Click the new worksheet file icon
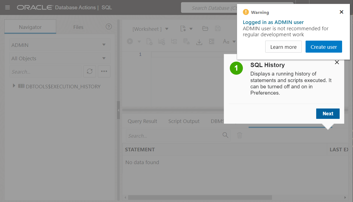 [x=184, y=29]
